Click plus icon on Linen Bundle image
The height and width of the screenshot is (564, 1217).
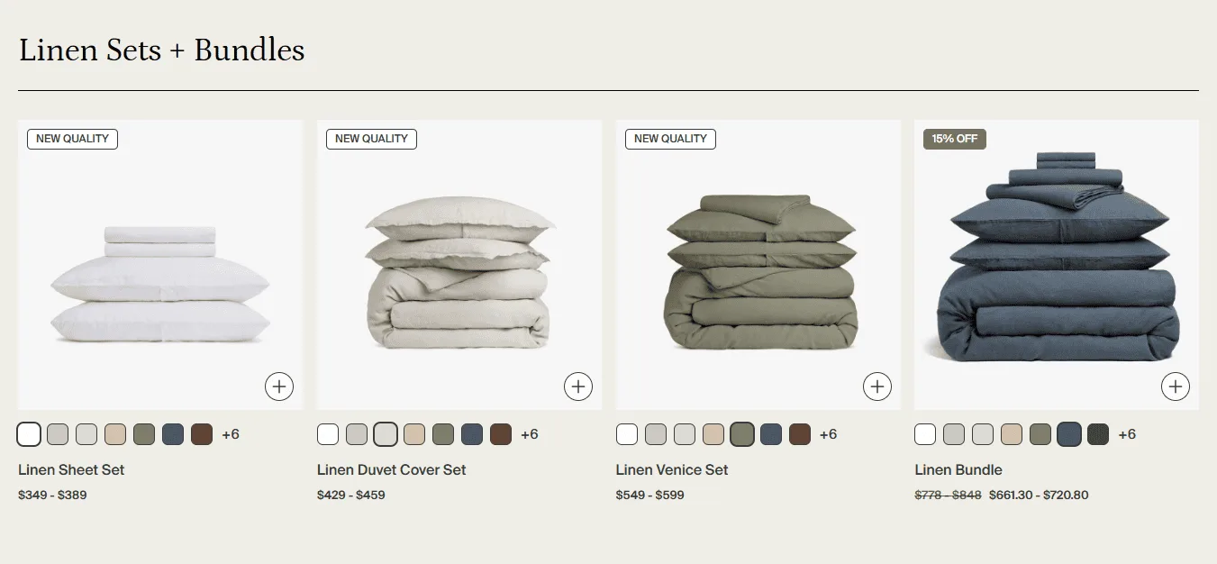pyautogui.click(x=1176, y=387)
